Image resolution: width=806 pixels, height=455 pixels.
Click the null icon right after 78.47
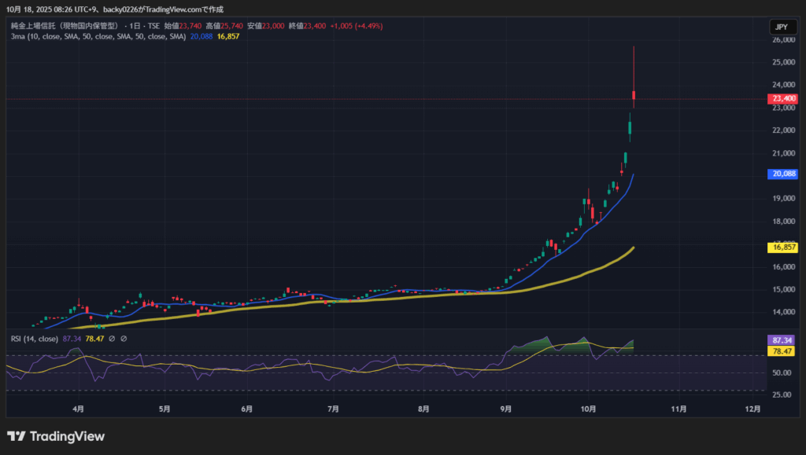point(112,339)
